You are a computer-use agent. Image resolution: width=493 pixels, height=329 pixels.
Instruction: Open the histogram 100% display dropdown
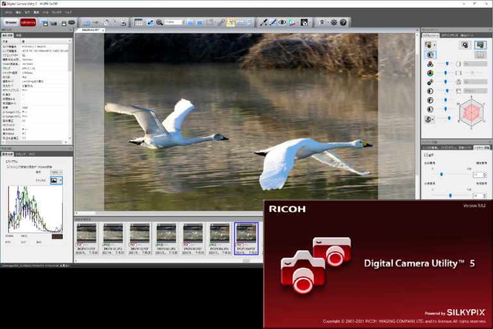tap(56, 172)
